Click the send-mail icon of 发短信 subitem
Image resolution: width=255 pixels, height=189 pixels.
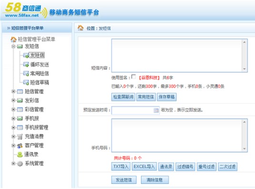pos(26,56)
